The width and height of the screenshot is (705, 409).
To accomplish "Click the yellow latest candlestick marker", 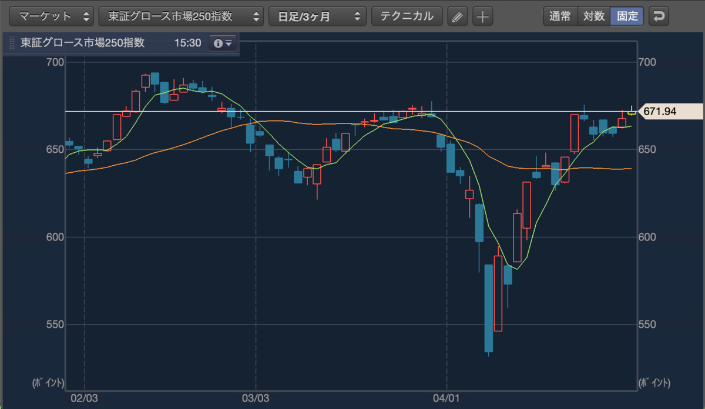I will pyautogui.click(x=632, y=111).
